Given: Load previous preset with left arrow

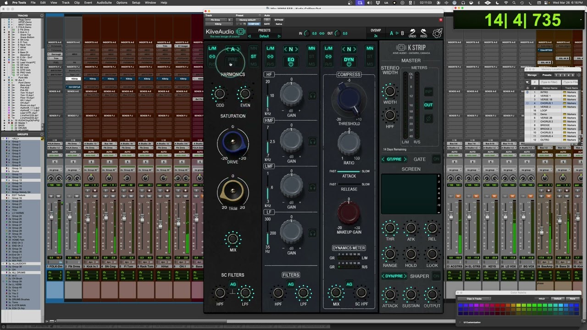Looking at the screenshot, I should pyautogui.click(x=249, y=36).
